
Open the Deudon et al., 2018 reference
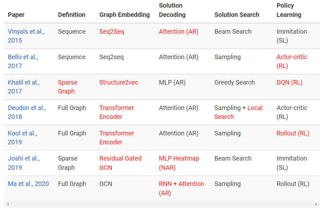coord(27,108)
